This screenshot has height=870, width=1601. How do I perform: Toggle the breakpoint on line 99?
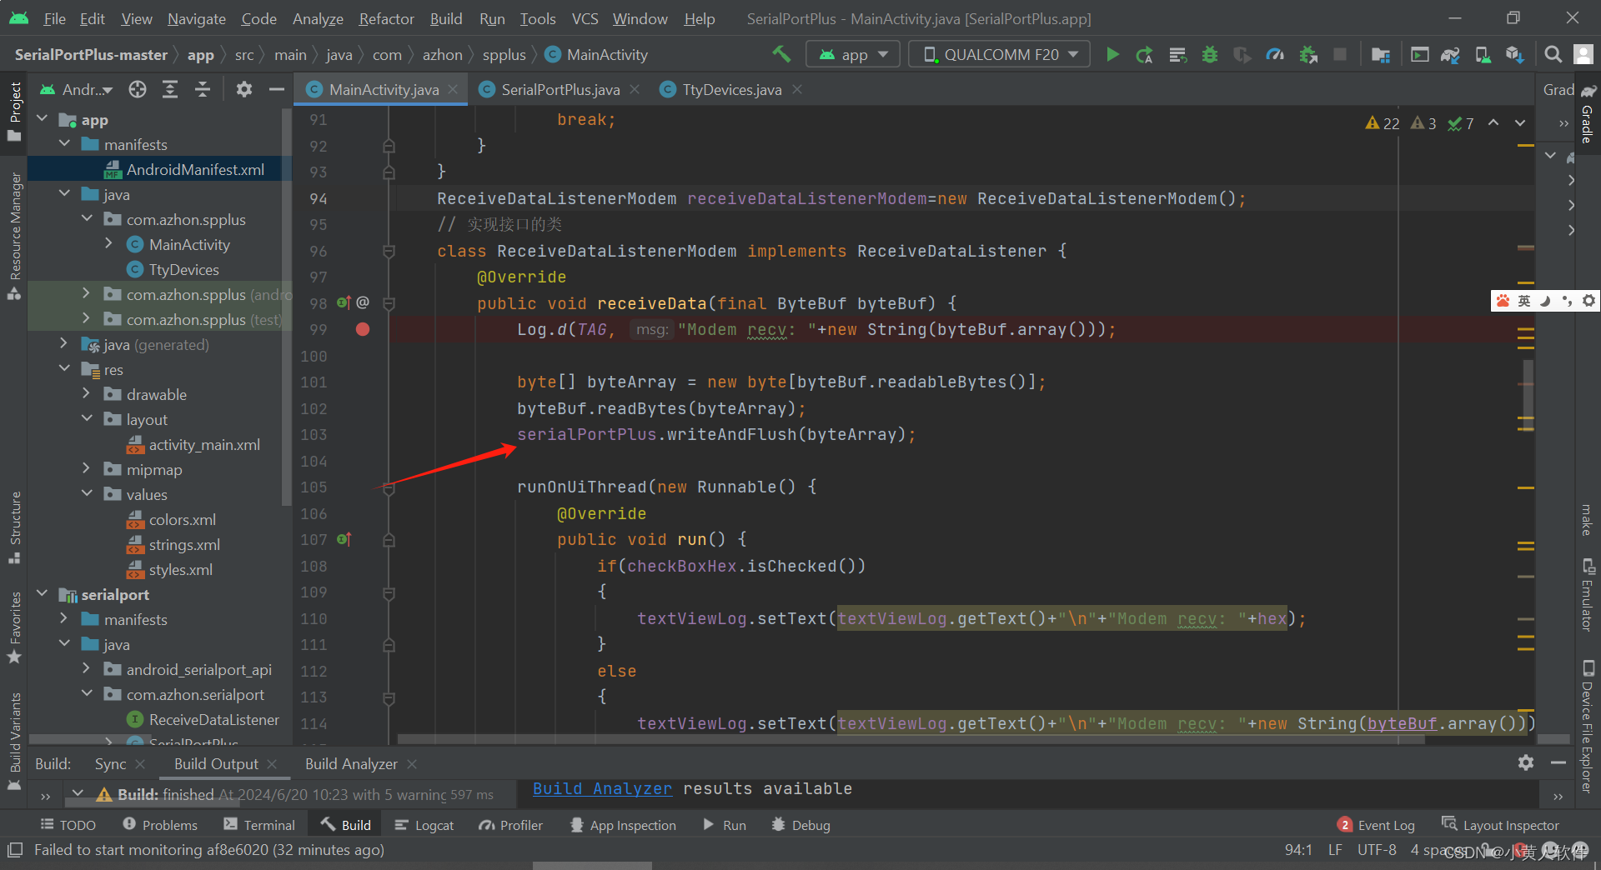[362, 329]
